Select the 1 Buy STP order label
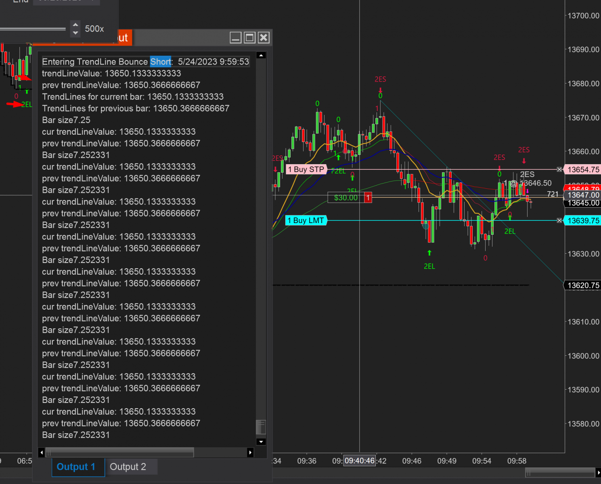 [x=306, y=169]
